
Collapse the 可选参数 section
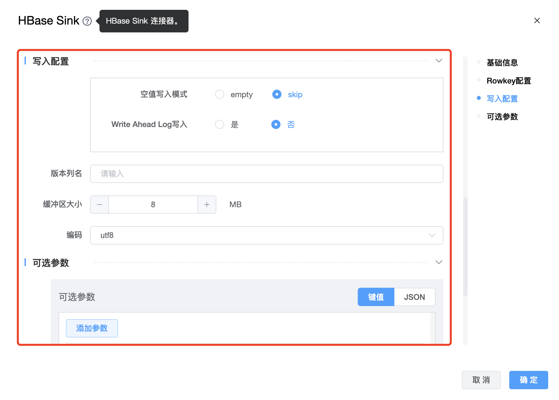[x=439, y=262]
